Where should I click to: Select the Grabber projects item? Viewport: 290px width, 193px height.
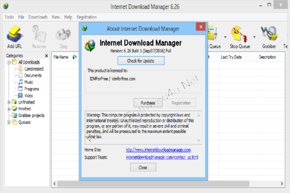click(31, 116)
